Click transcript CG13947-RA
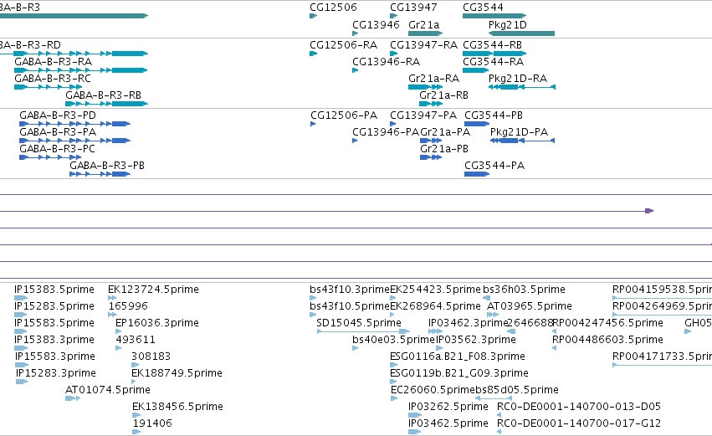The height and width of the screenshot is (436, 712). point(423,45)
